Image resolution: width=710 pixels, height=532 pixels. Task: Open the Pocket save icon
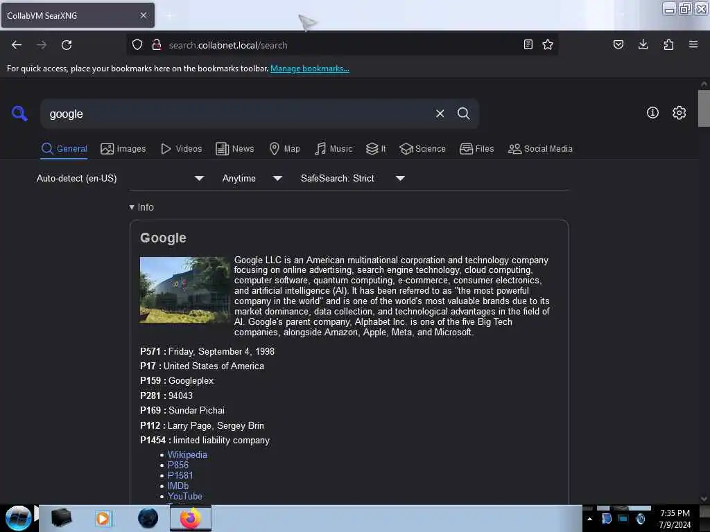(618, 44)
